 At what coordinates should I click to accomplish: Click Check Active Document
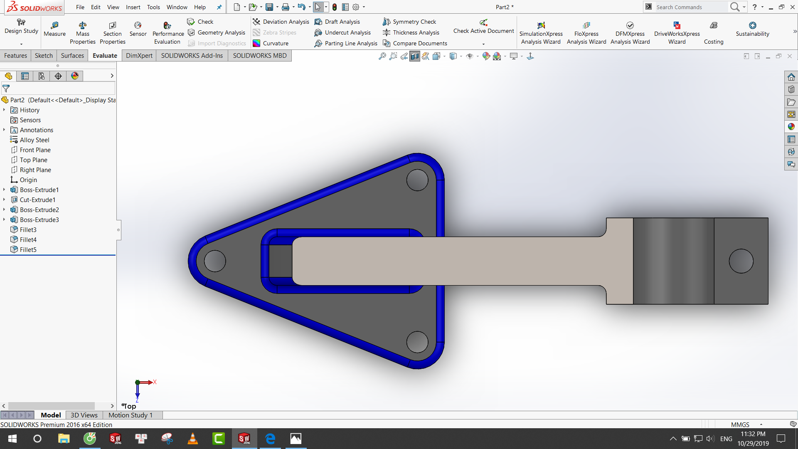click(x=483, y=27)
